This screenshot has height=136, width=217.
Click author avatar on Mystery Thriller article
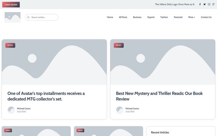click(120, 110)
